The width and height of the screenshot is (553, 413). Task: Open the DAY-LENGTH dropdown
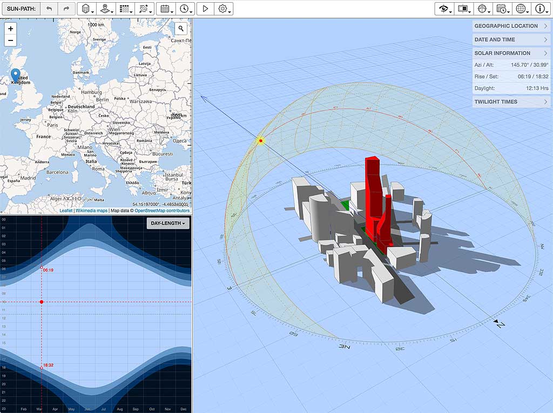click(168, 224)
